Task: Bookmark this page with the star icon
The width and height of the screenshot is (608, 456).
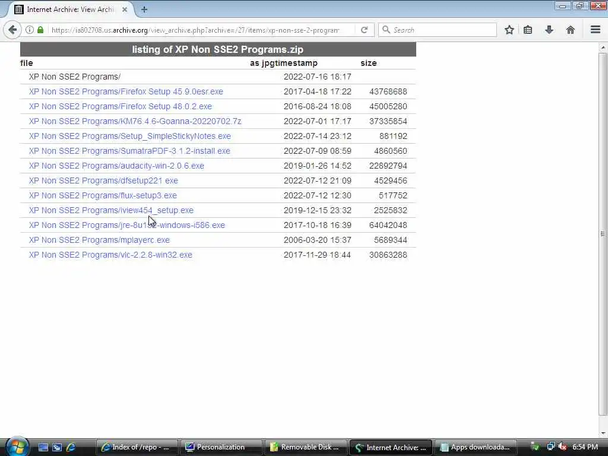Action: point(509,30)
